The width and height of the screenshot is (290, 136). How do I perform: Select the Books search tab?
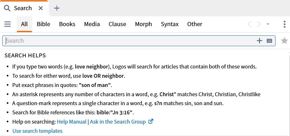tap(67, 24)
